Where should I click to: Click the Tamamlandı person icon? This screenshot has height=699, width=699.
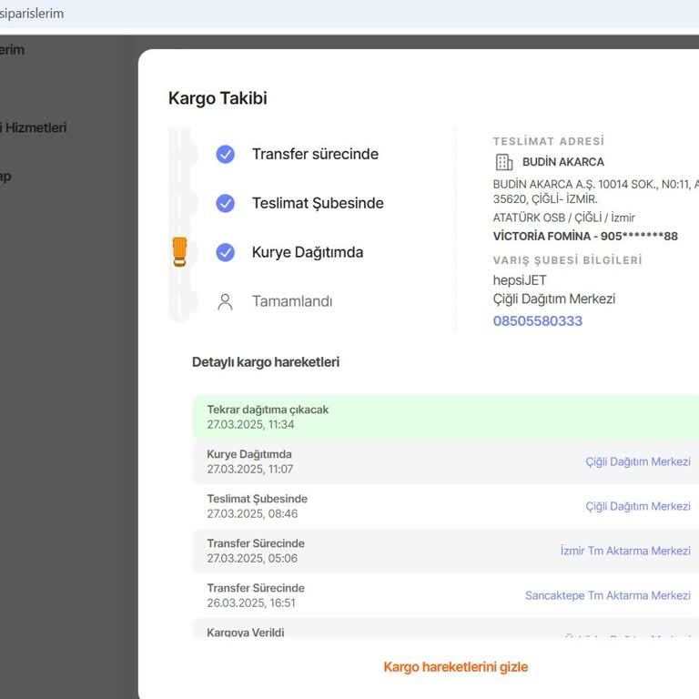[x=226, y=302]
